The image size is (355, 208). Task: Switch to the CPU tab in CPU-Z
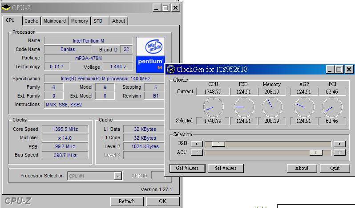click(x=12, y=20)
